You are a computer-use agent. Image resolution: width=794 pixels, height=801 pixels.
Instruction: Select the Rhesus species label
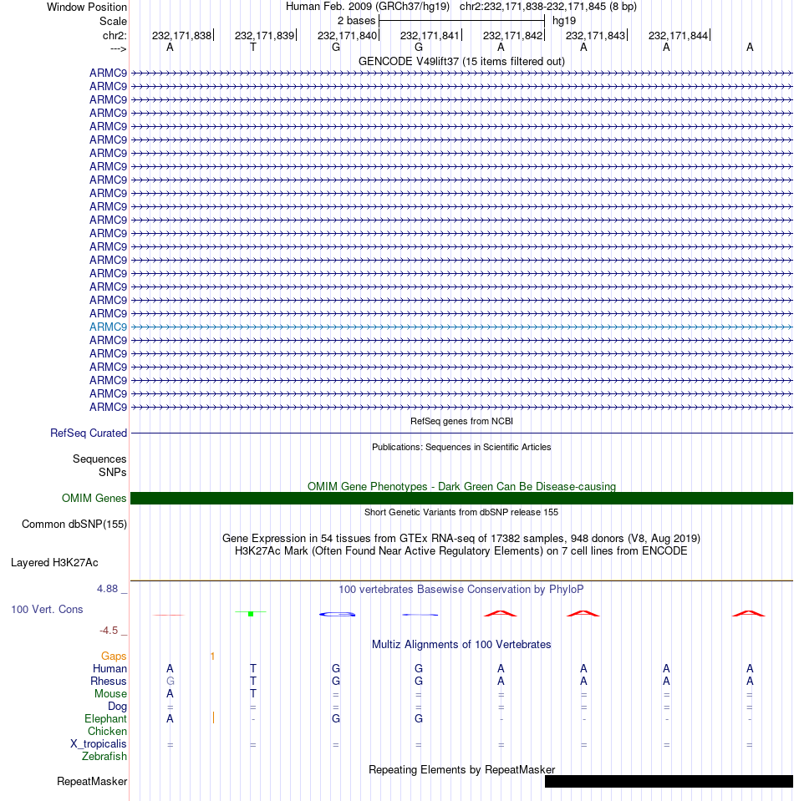click(109, 682)
